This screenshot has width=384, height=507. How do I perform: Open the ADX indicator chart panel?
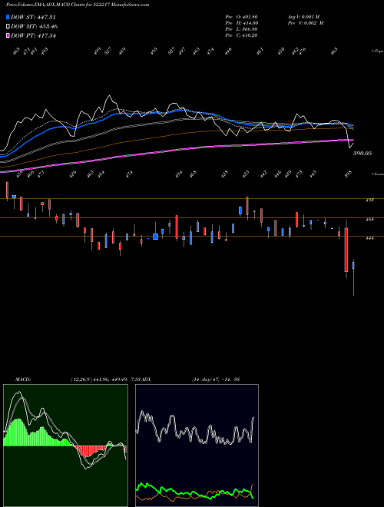point(197,446)
